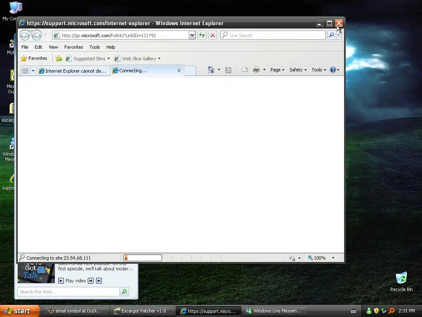Viewport: 422px width, 317px height.
Task: Click the green search button in Messenger window
Action: (124, 292)
